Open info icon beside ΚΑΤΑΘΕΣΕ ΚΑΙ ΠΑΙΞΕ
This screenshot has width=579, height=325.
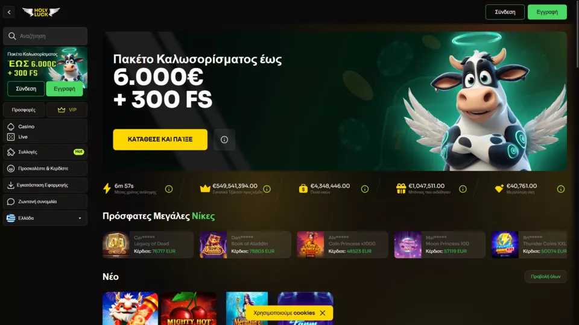tap(224, 140)
